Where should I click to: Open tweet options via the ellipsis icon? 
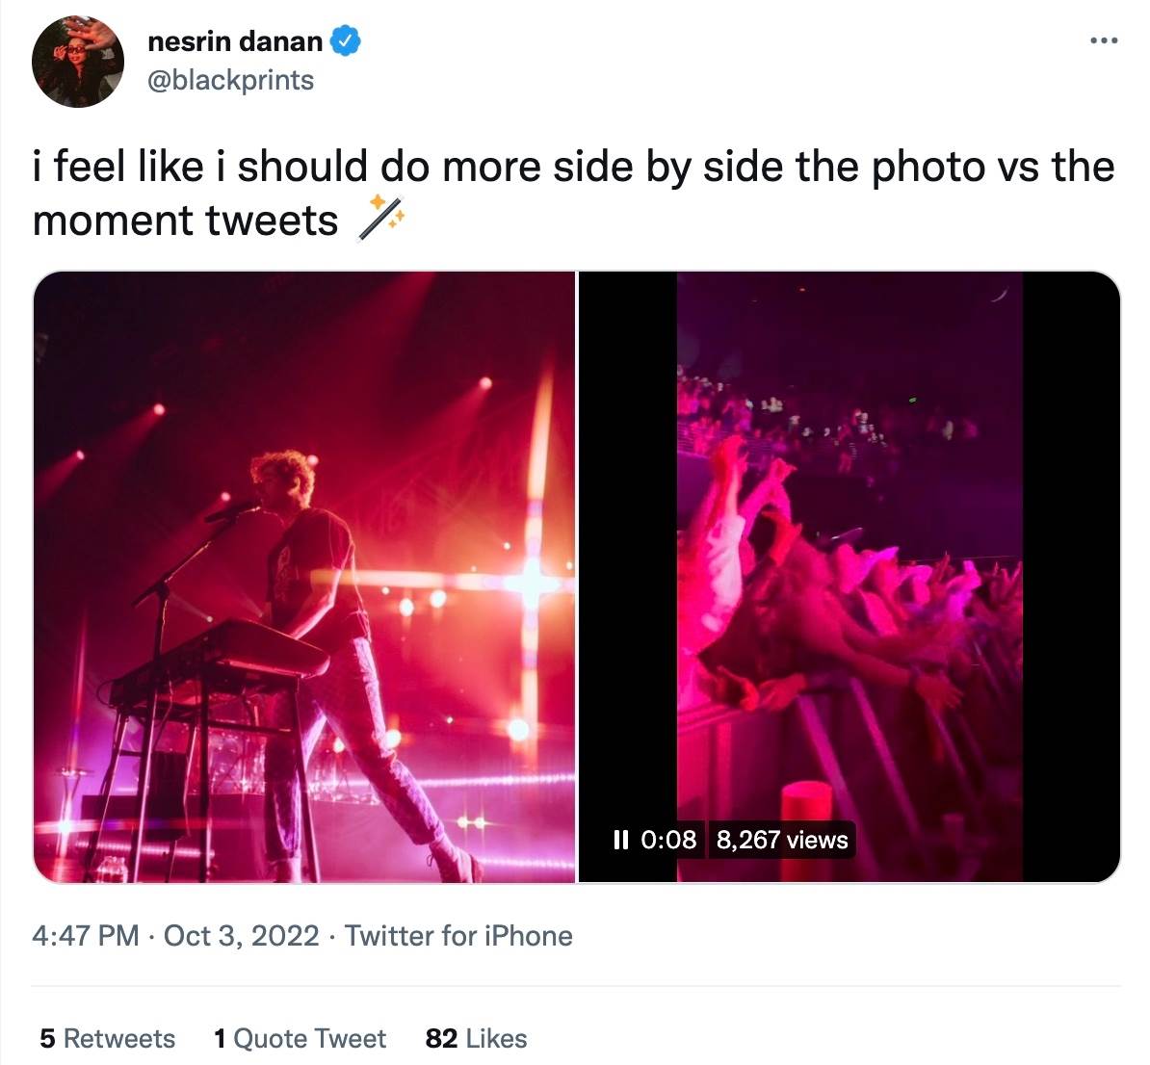[1104, 39]
